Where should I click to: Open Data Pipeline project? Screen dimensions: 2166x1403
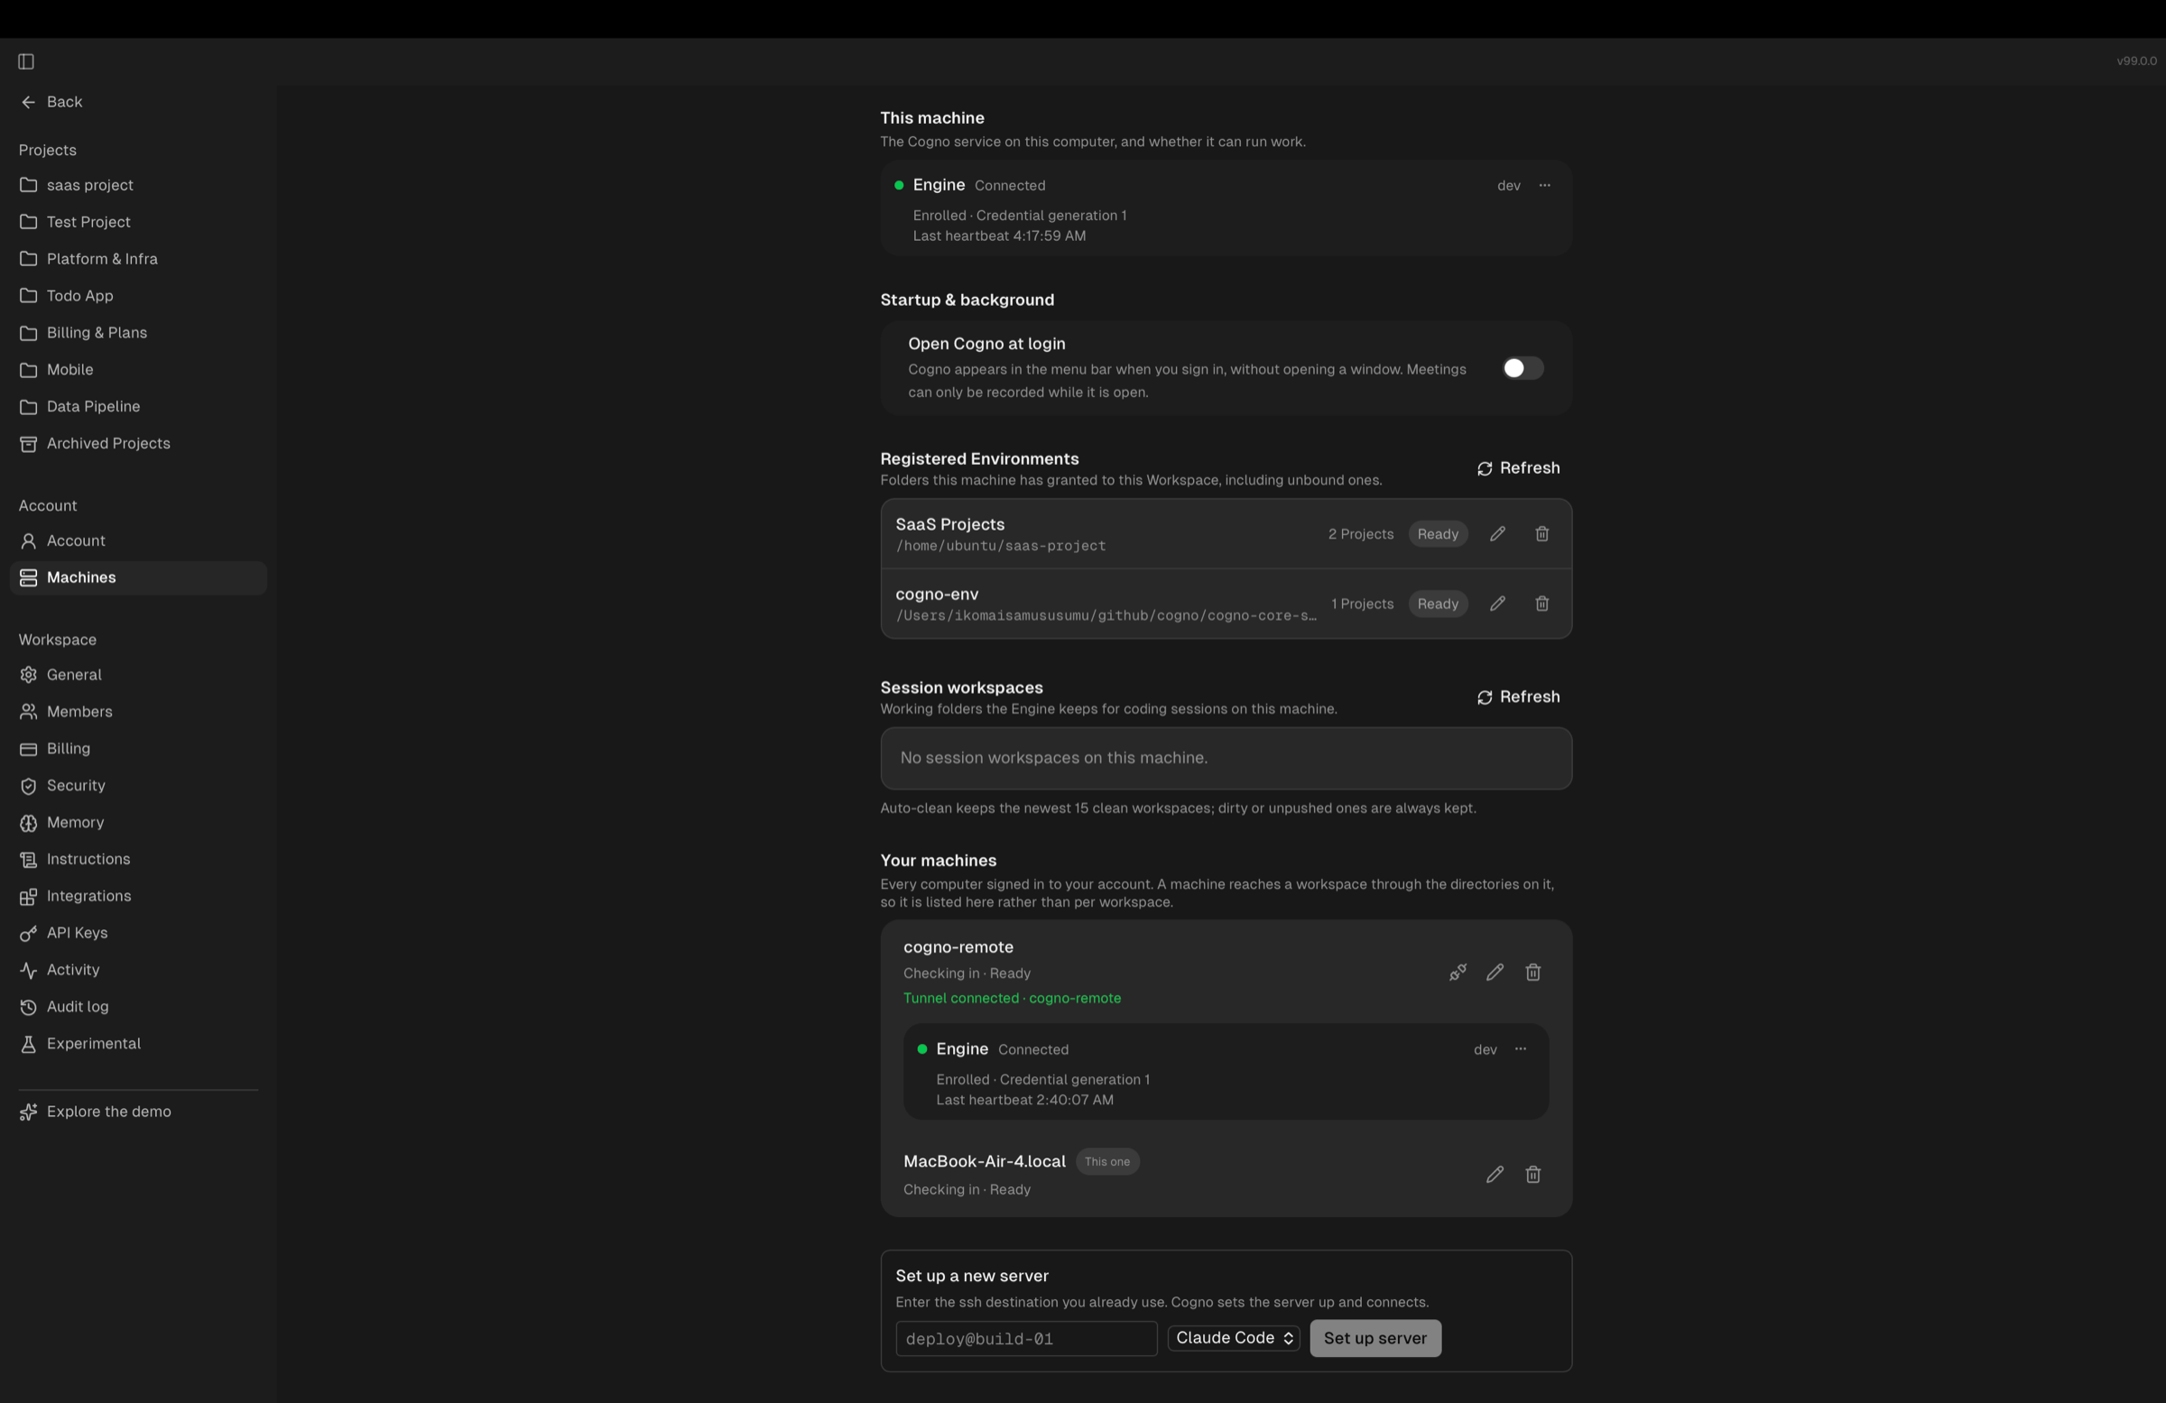[138, 407]
